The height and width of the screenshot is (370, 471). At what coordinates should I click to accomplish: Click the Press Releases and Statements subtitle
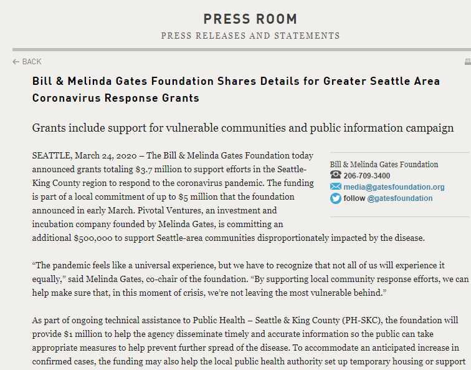pyautogui.click(x=250, y=36)
